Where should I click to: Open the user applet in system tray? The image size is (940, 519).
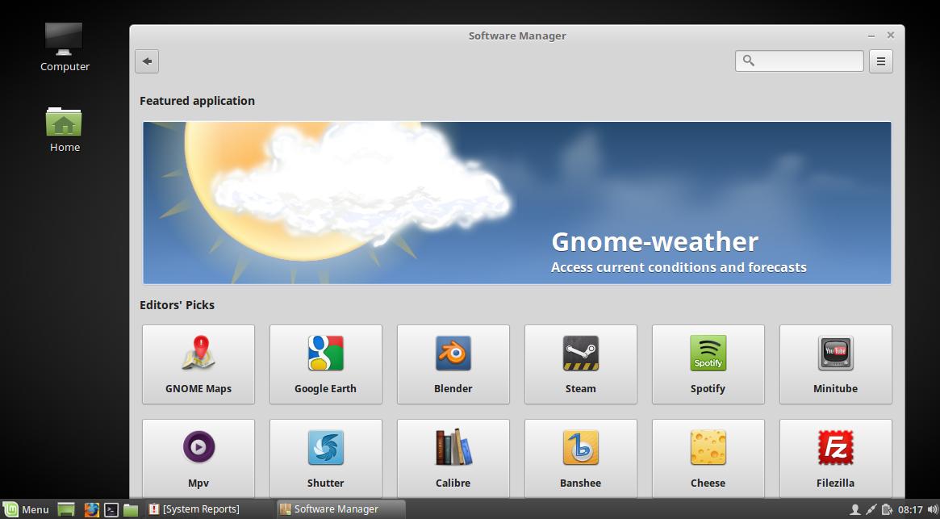pos(854,510)
